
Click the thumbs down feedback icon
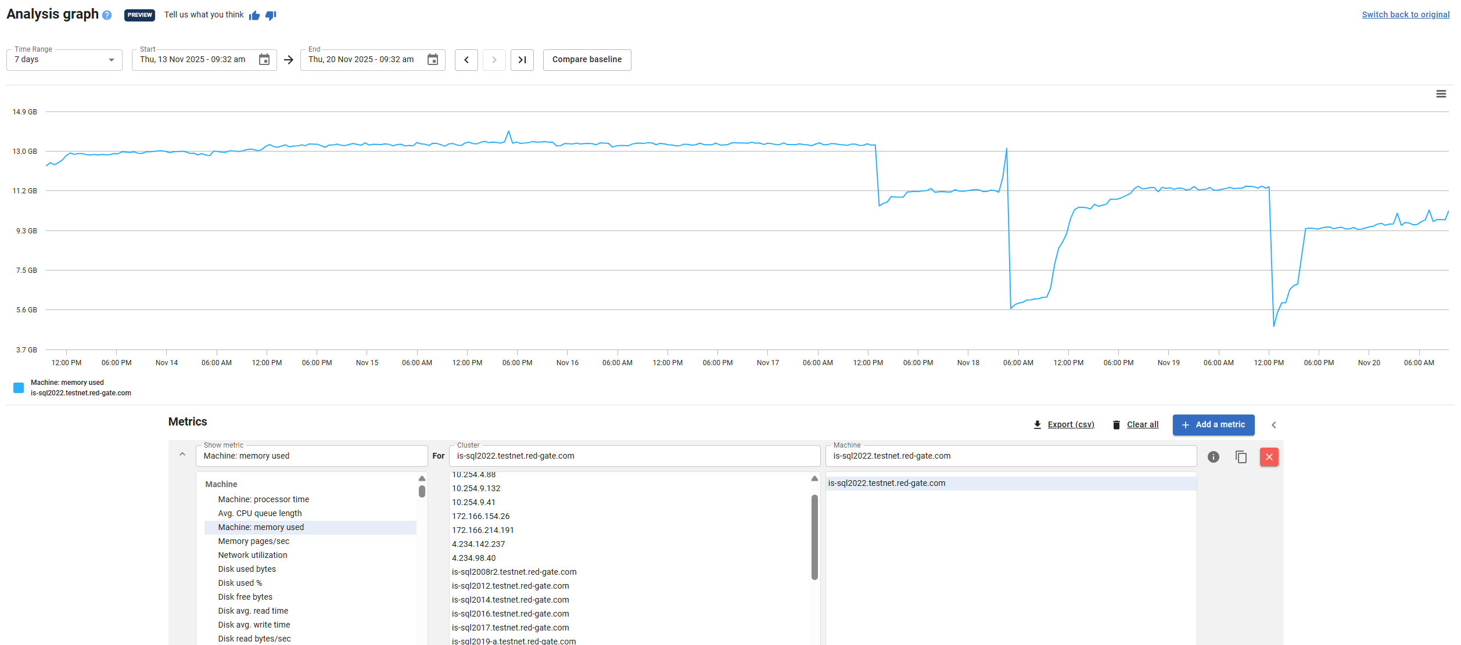(x=271, y=15)
